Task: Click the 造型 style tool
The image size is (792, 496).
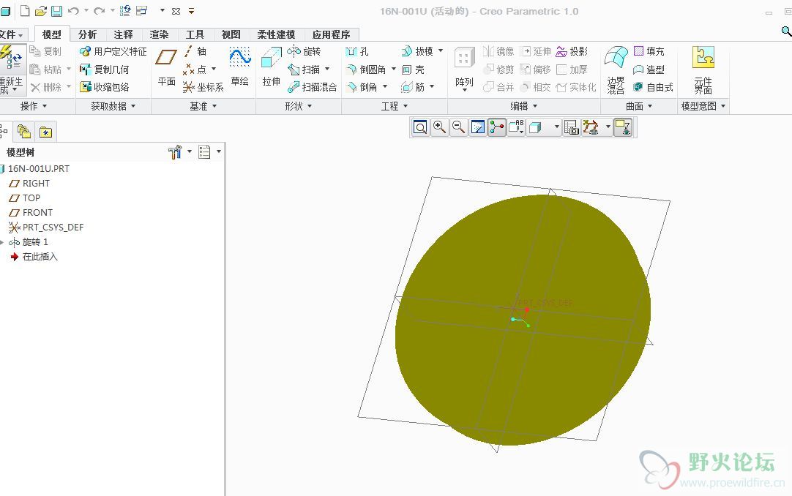Action: [x=649, y=69]
